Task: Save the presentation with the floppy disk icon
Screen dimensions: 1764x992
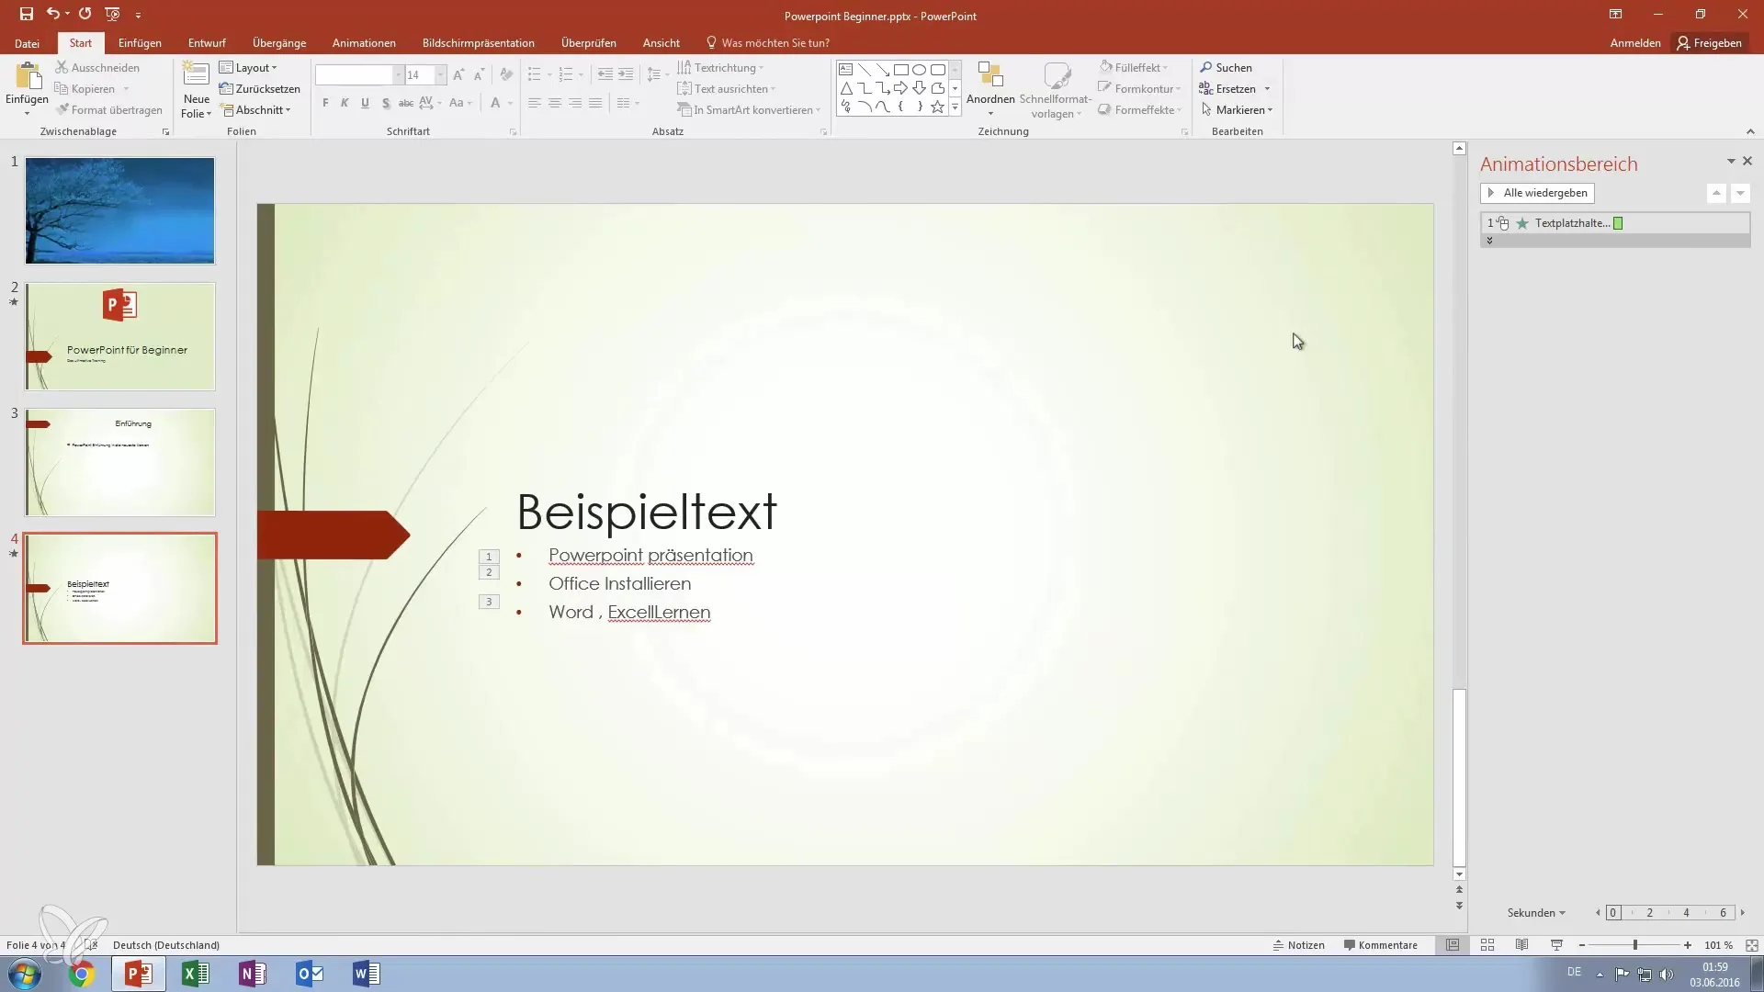Action: (26, 14)
